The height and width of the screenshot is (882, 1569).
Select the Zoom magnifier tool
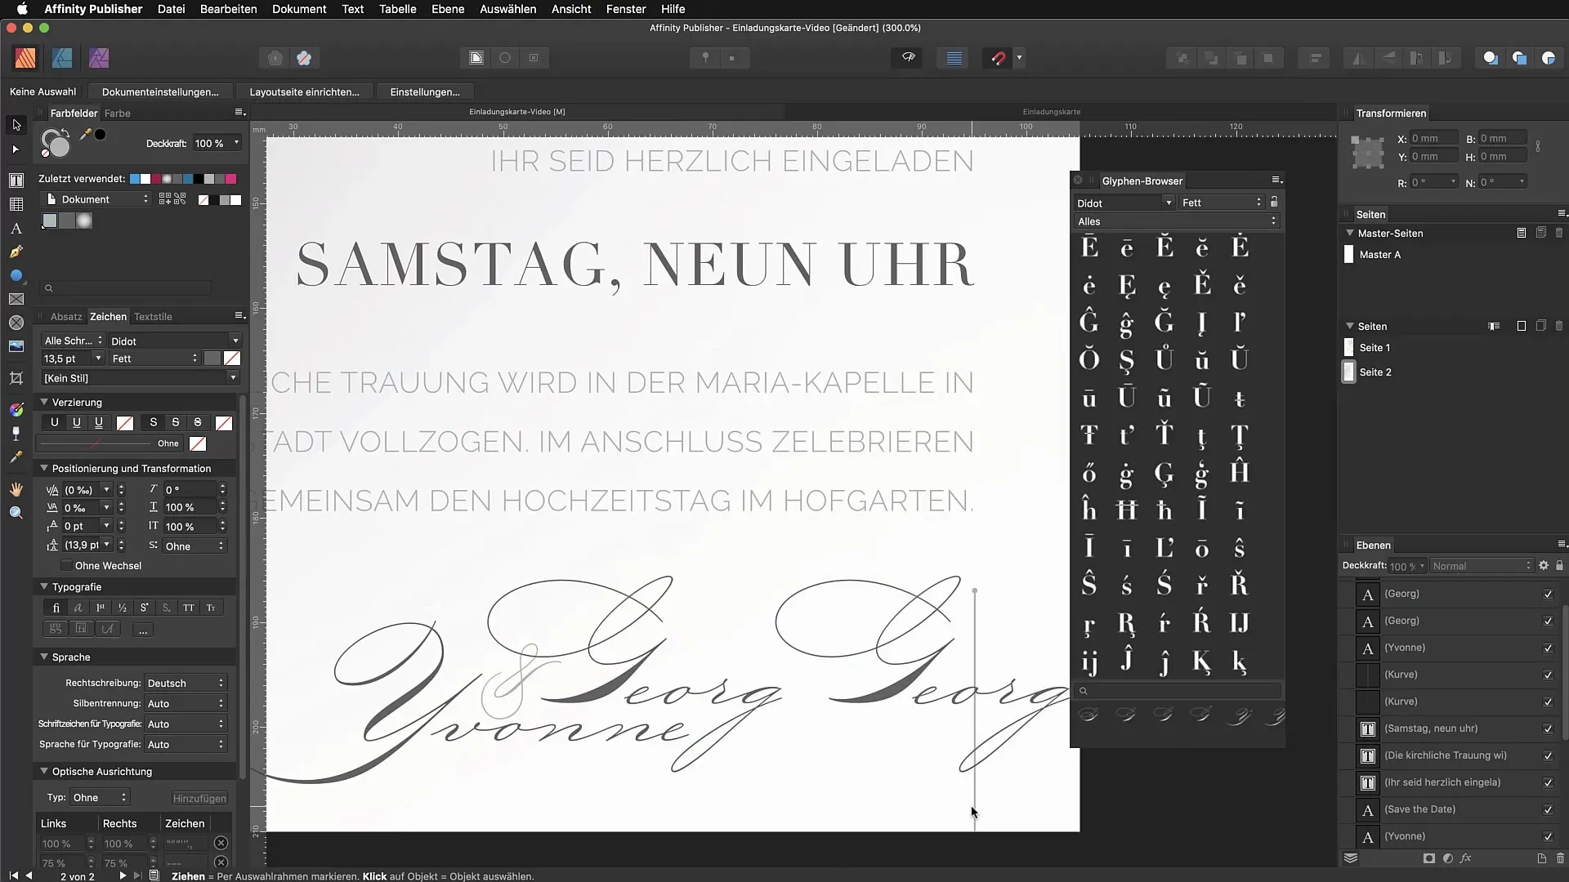click(16, 513)
